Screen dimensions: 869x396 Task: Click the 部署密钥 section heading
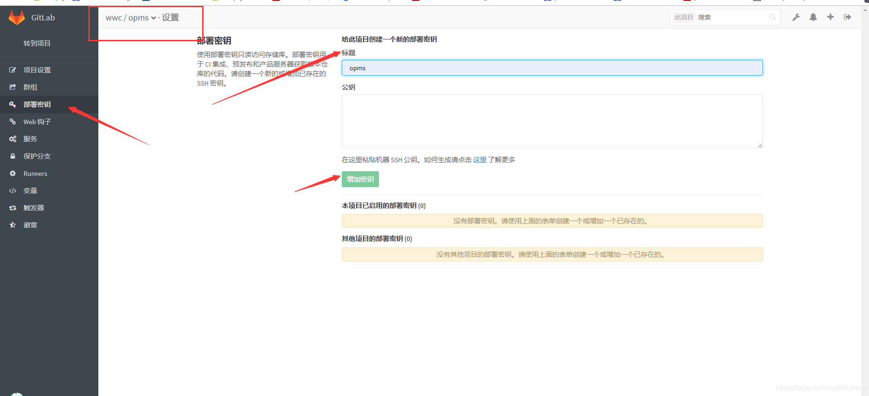tap(214, 41)
